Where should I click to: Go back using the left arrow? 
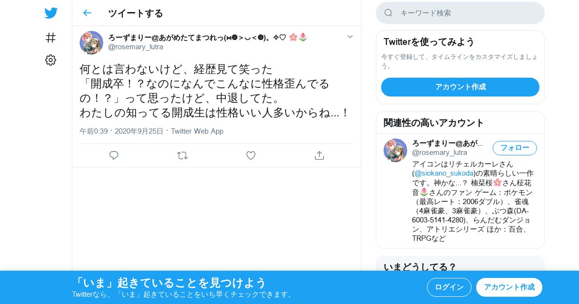coord(87,13)
